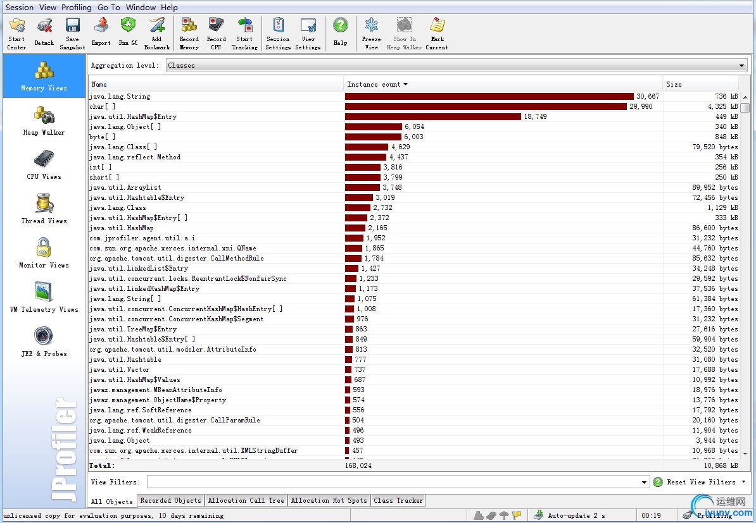
Task: Select Memory Views in sidebar
Action: click(x=44, y=76)
